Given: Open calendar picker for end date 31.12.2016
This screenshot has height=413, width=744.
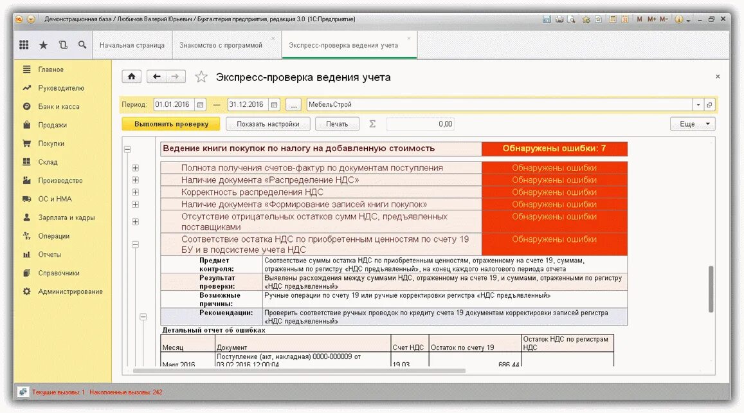Looking at the screenshot, I should pyautogui.click(x=274, y=105).
